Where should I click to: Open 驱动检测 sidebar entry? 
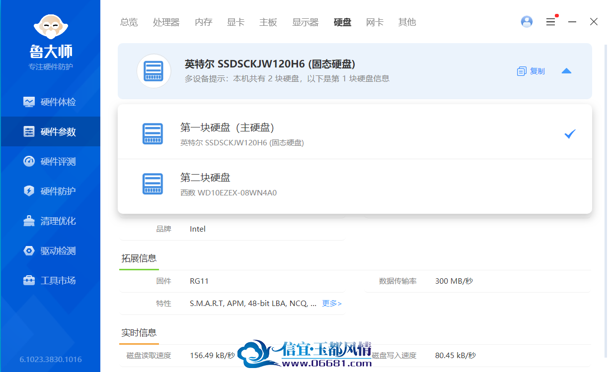[50, 251]
